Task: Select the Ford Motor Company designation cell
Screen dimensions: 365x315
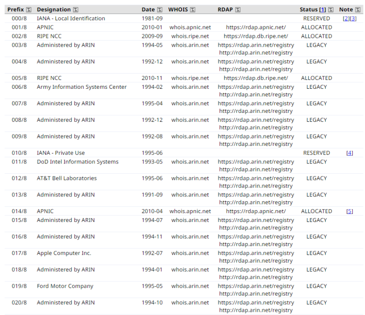Action: tap(65, 286)
